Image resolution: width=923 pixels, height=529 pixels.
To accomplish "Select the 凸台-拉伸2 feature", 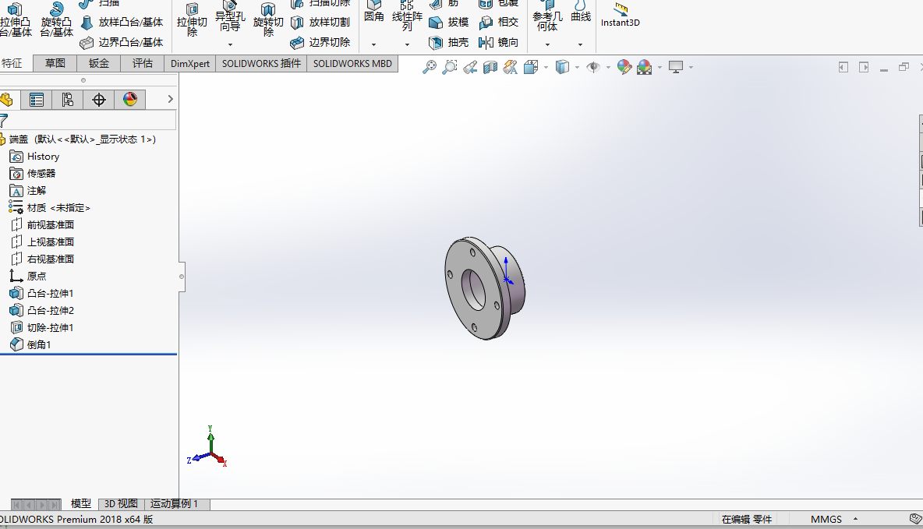I will tap(42, 310).
